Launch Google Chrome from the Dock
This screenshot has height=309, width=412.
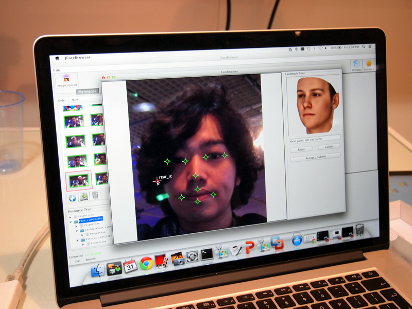click(x=146, y=263)
